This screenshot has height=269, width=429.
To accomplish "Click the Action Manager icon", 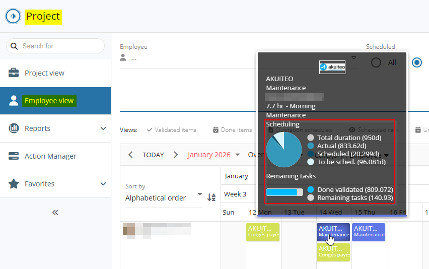I will 14,156.
